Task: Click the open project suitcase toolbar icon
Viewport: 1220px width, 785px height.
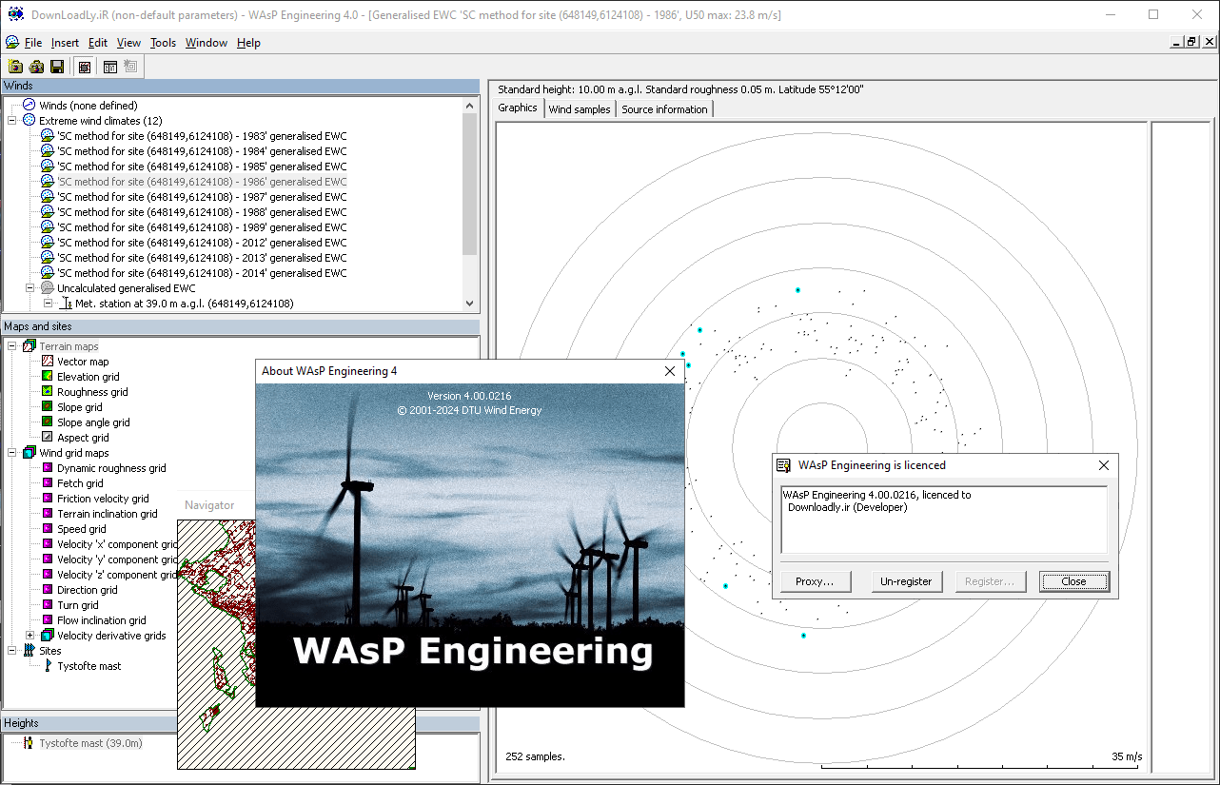Action: tap(36, 67)
